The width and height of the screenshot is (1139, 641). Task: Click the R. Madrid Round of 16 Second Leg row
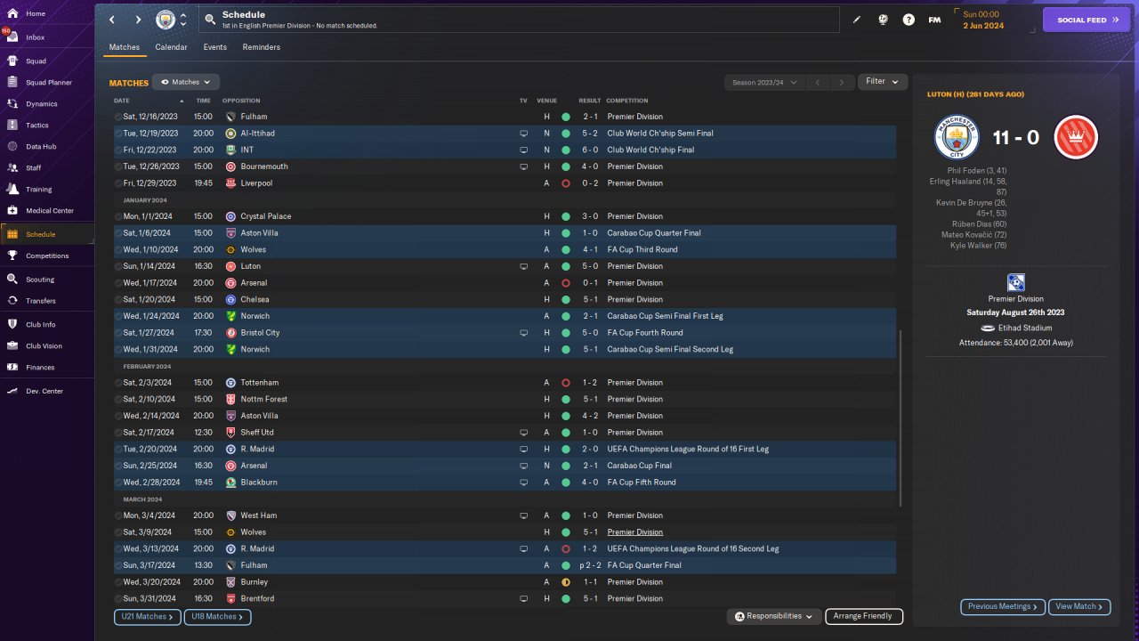(x=505, y=548)
